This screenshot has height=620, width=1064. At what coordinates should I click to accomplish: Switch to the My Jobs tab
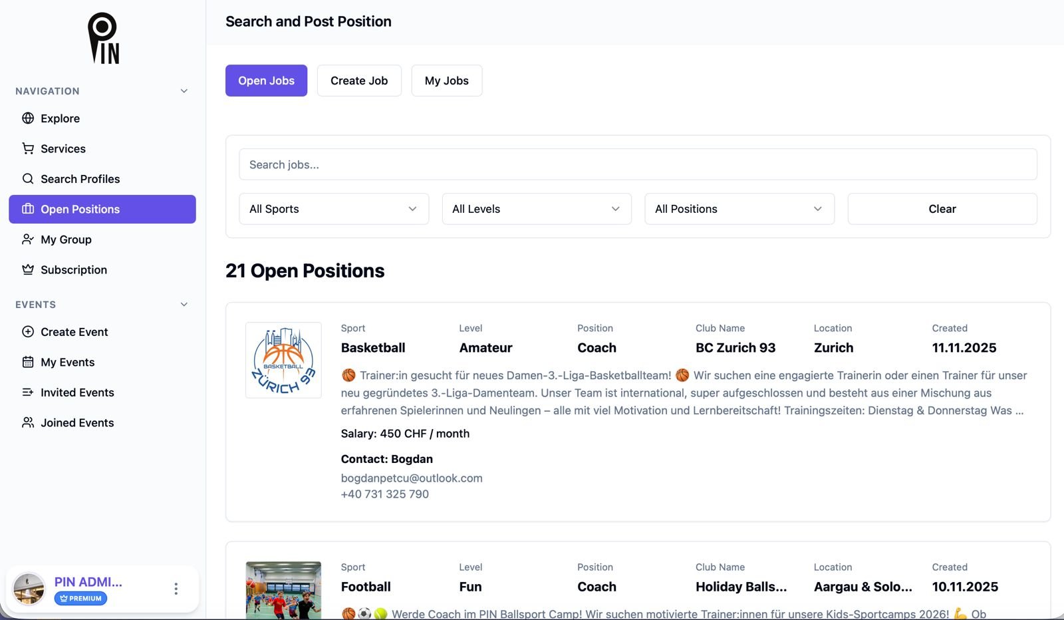click(x=447, y=80)
